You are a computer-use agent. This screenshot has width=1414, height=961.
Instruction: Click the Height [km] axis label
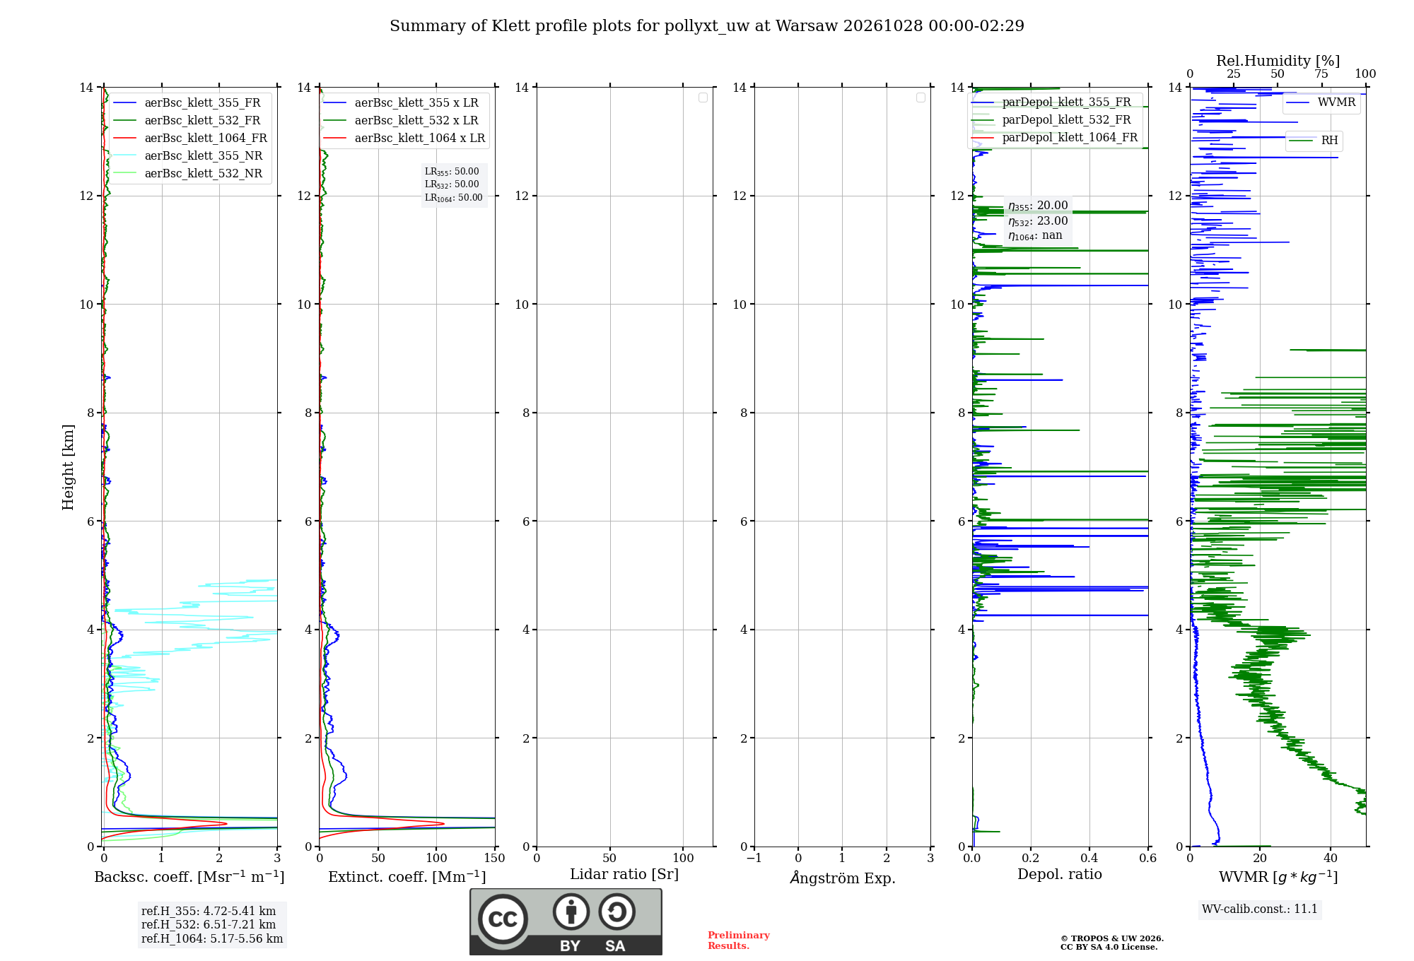pyautogui.click(x=68, y=467)
